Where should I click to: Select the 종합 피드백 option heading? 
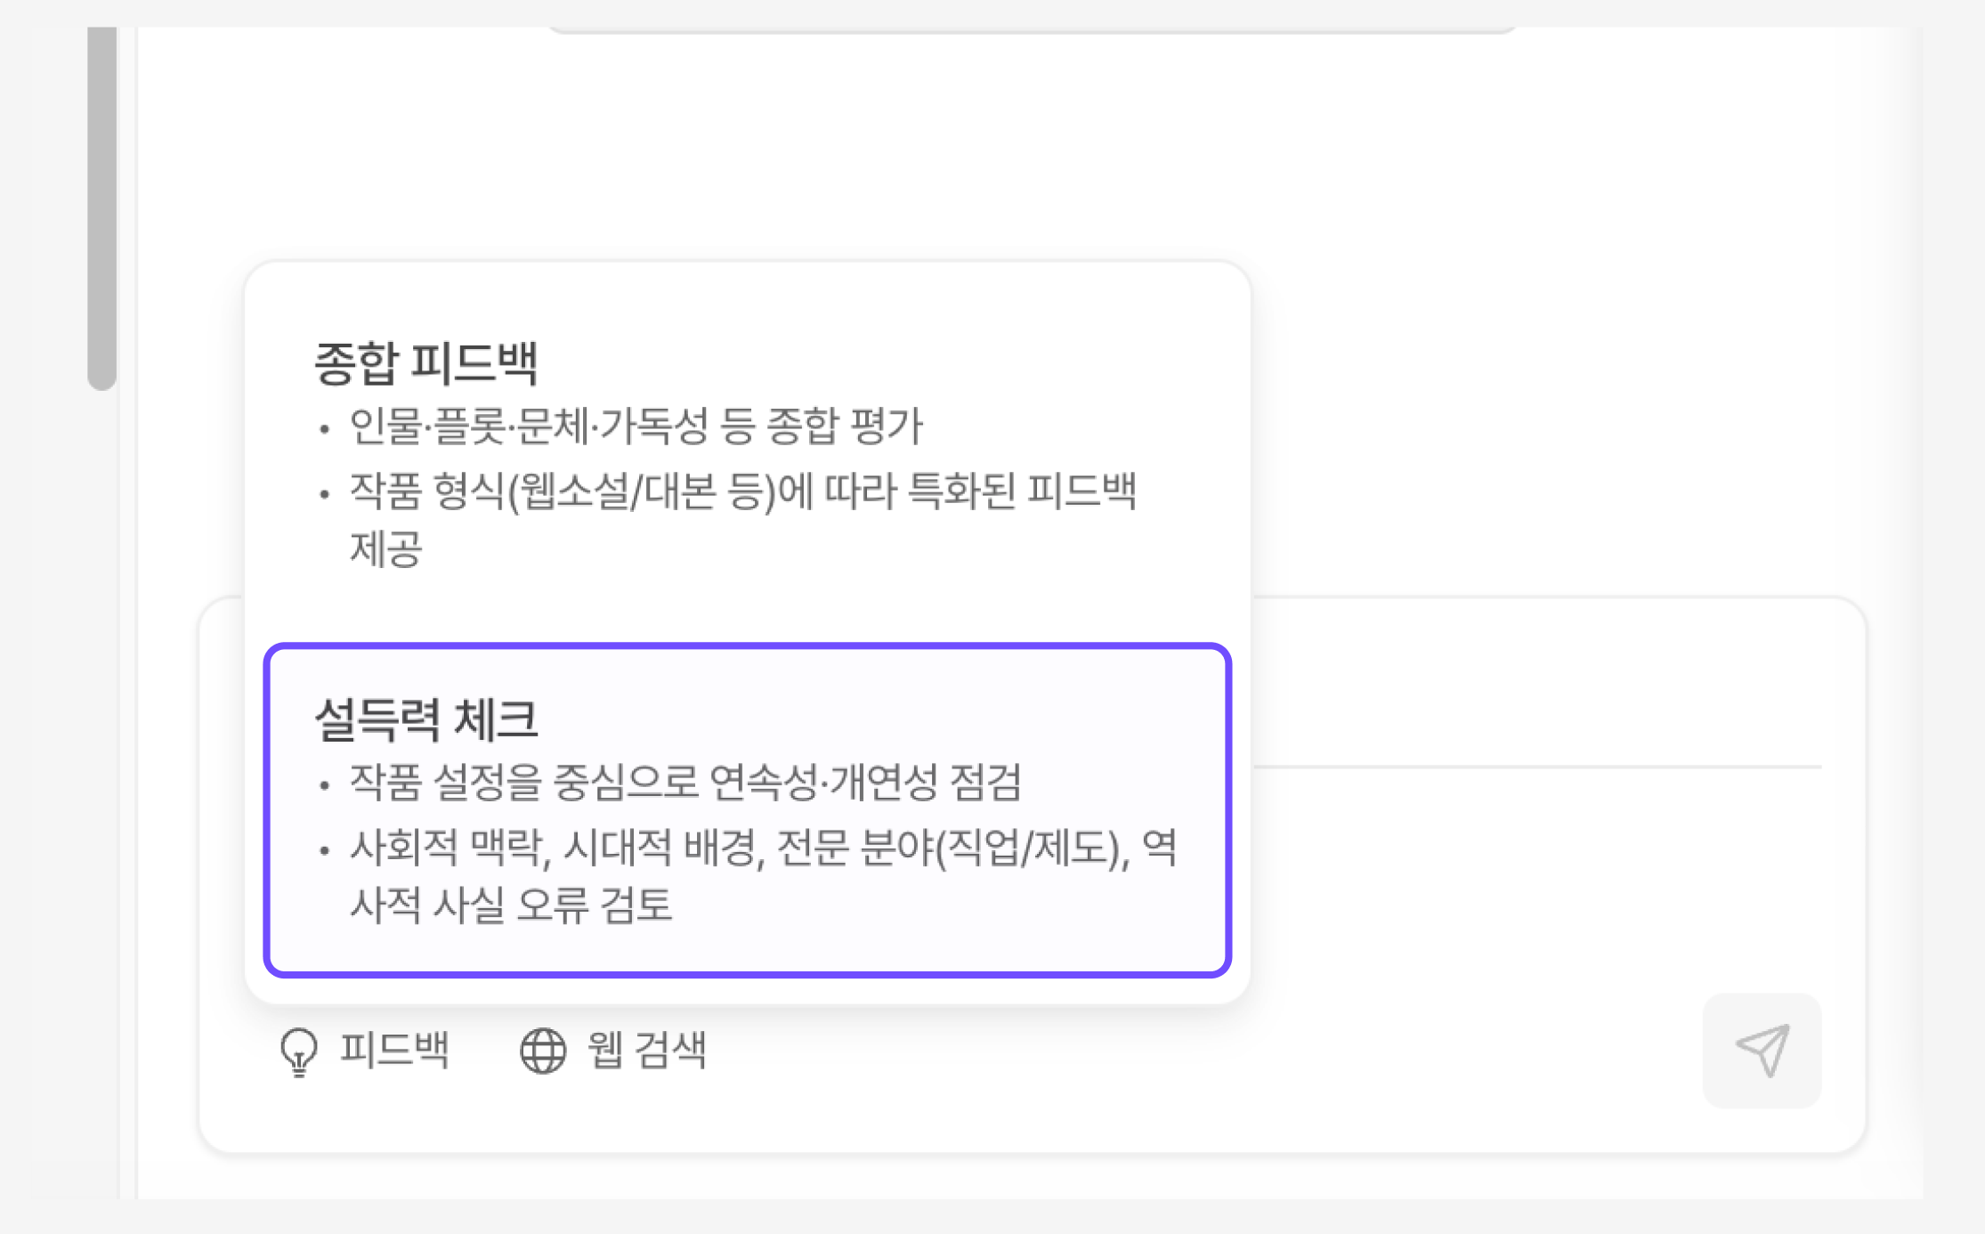coord(425,363)
